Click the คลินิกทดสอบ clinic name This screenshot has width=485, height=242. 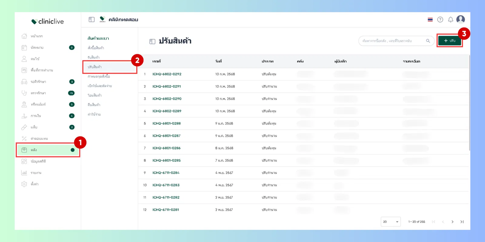click(x=123, y=20)
